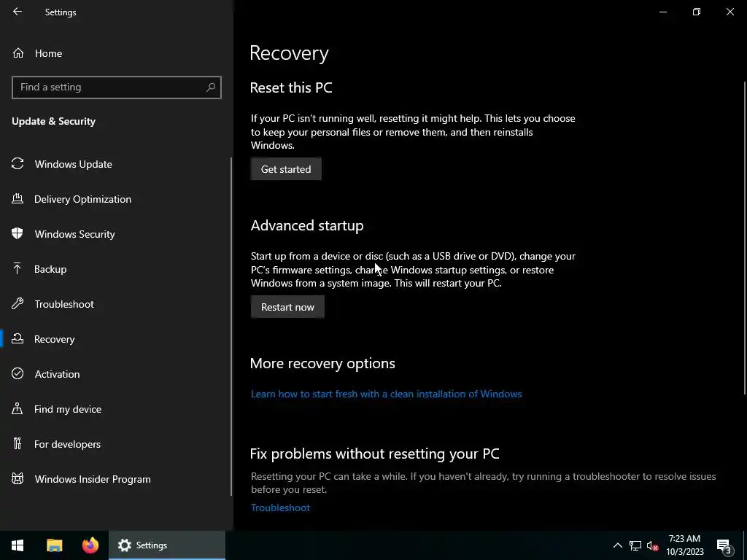Click the muted volume tray icon

[x=652, y=545]
